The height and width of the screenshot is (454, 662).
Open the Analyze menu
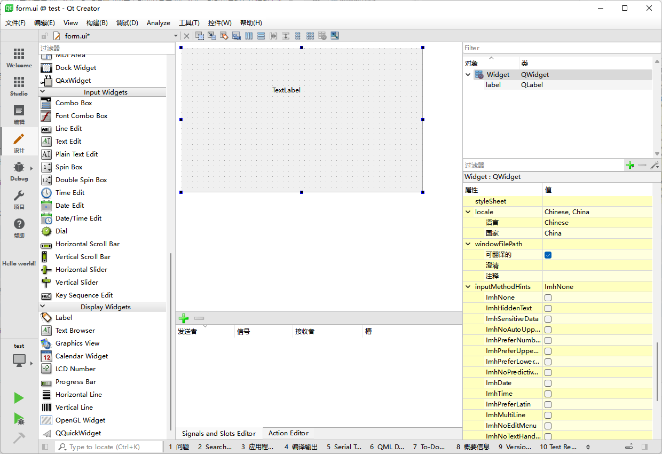pyautogui.click(x=158, y=23)
